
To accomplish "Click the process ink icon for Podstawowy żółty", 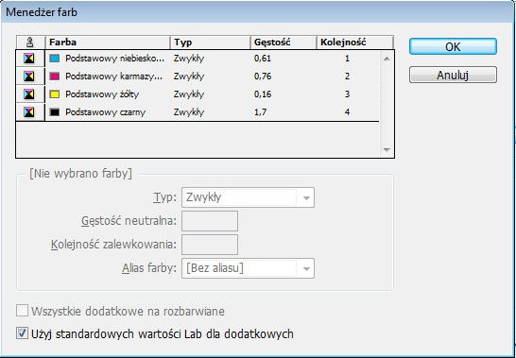I will point(29,94).
